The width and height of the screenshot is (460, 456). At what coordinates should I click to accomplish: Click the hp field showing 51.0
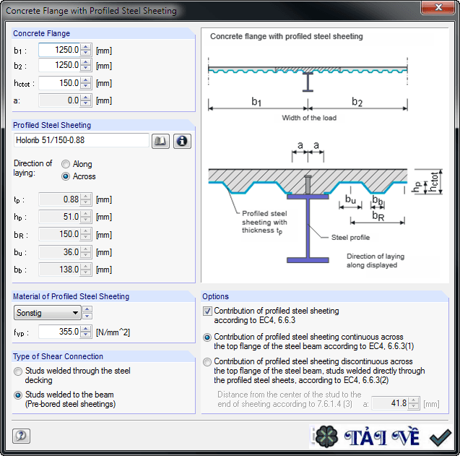click(x=59, y=217)
